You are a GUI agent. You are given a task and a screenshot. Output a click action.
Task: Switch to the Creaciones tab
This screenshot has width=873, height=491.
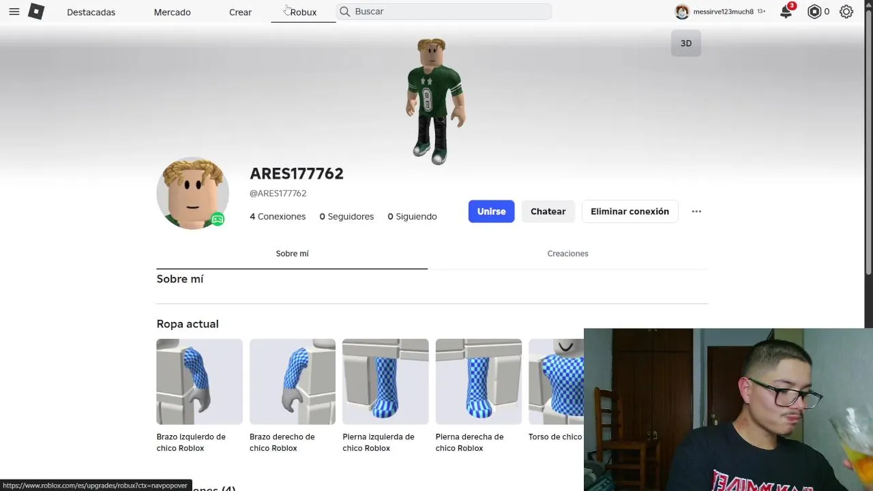coord(567,254)
